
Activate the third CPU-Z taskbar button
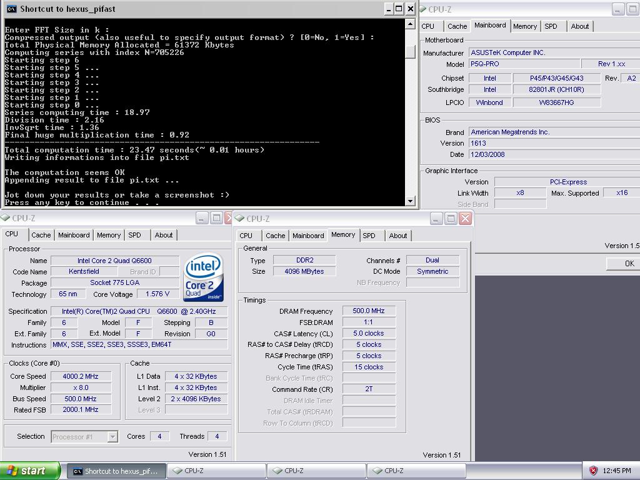416,471
